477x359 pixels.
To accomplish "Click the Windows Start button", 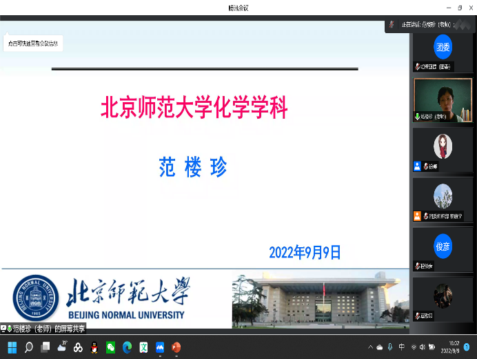I will tap(12, 347).
